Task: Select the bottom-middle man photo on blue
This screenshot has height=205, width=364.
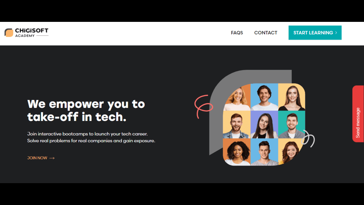Action: (x=264, y=152)
